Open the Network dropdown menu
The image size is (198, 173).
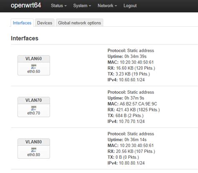click(x=107, y=6)
